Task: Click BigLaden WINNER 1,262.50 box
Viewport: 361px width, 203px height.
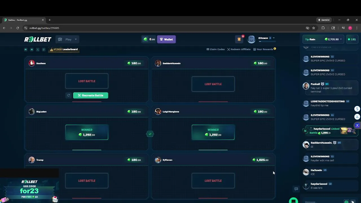Action: click(x=87, y=132)
